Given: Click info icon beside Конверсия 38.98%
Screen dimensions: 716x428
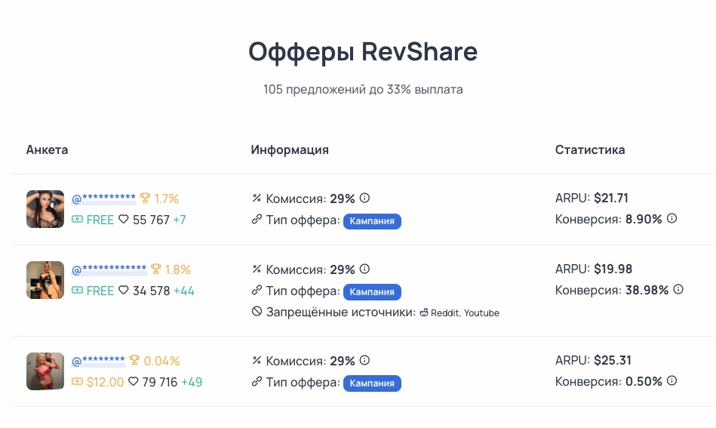Looking at the screenshot, I should [x=678, y=289].
